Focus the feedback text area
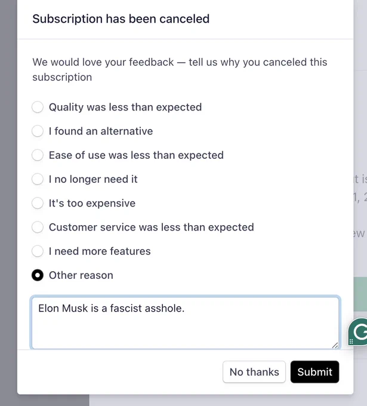367x406 pixels. pyautogui.click(x=186, y=323)
